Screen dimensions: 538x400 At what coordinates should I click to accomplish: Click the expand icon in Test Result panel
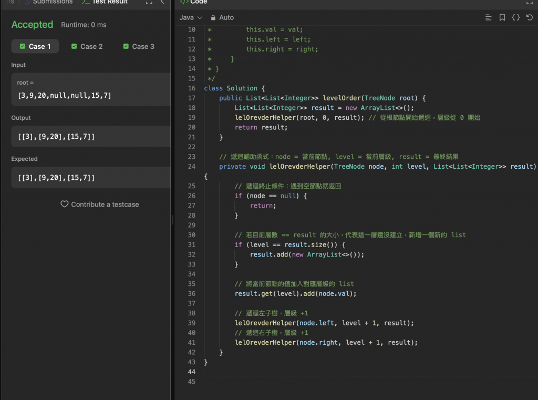click(x=149, y=2)
